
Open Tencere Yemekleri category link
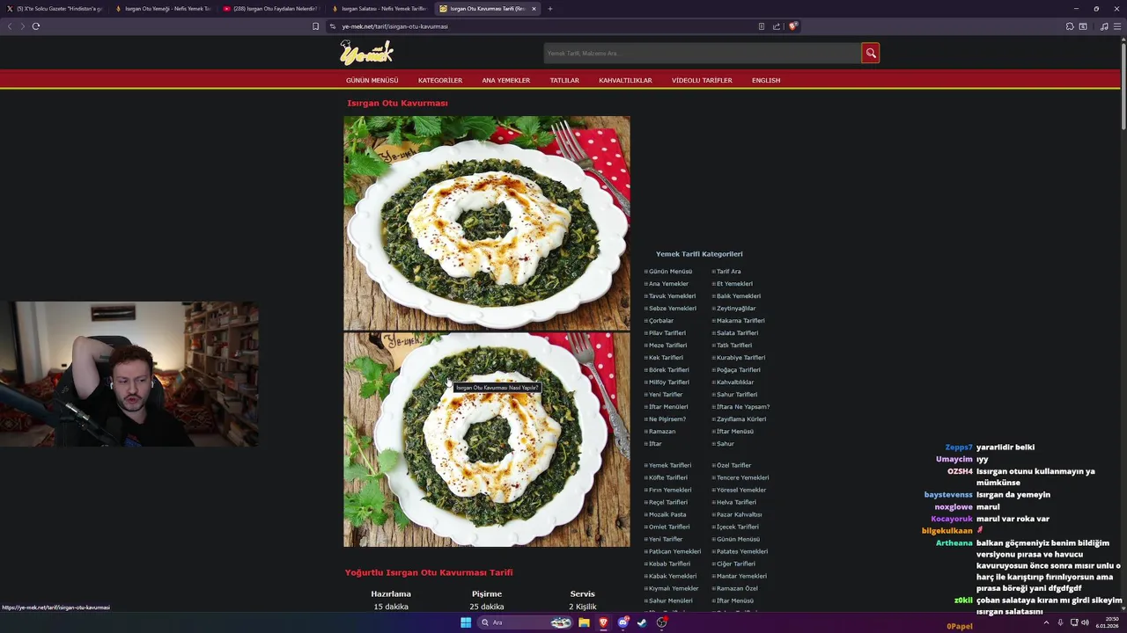coord(743,477)
